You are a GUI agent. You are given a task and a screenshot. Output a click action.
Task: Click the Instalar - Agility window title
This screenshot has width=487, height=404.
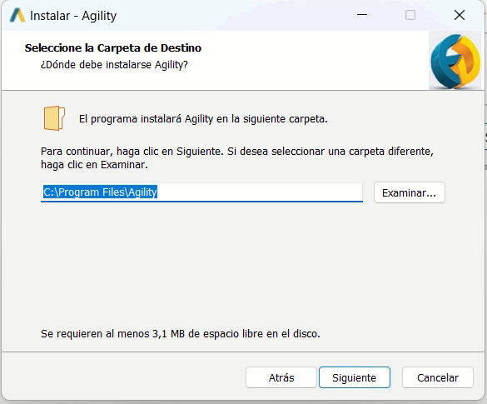(x=73, y=16)
